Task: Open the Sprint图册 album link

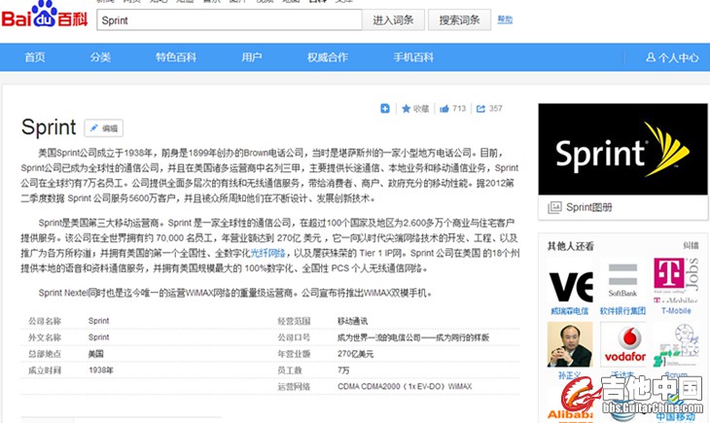Action: pyautogui.click(x=588, y=207)
